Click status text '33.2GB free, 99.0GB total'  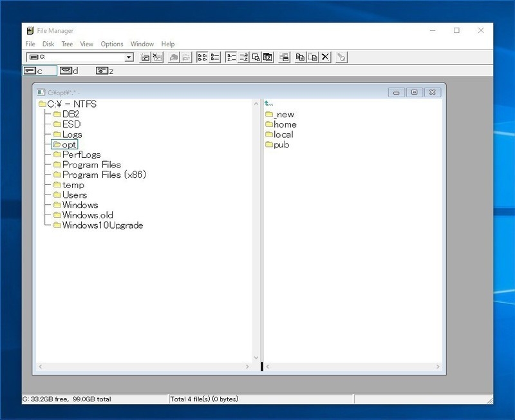(71, 399)
